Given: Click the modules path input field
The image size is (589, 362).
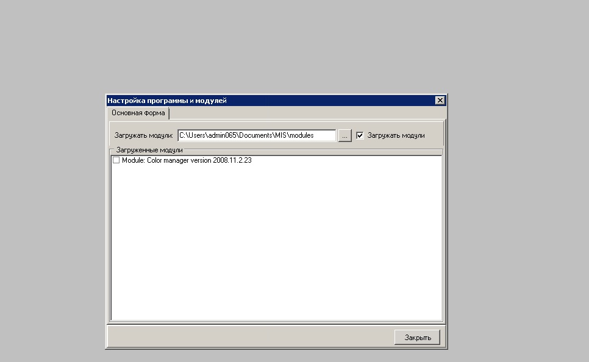Looking at the screenshot, I should 257,135.
